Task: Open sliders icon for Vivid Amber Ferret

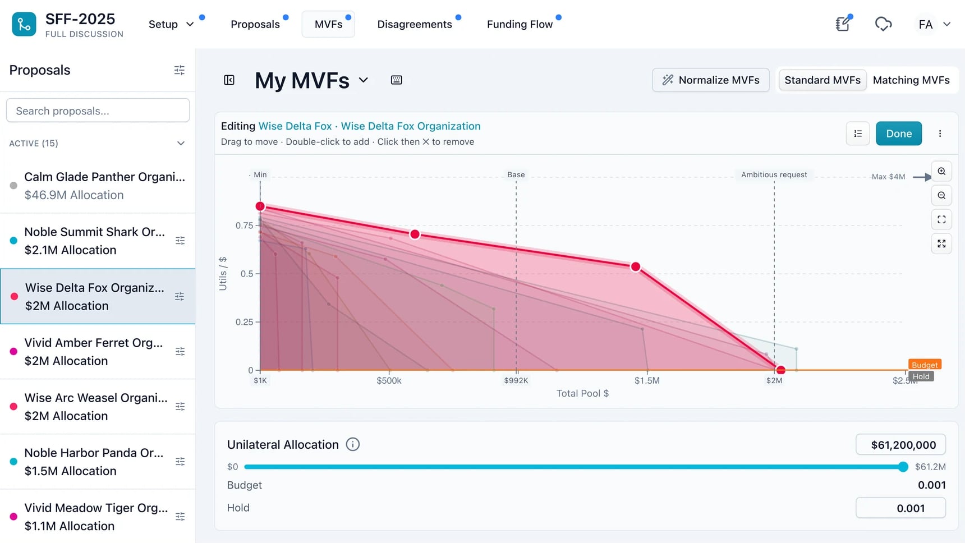Action: tap(180, 351)
